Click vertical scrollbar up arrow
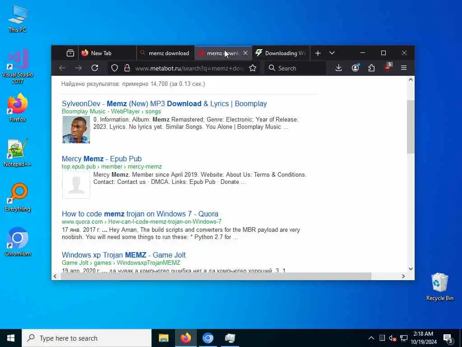 point(411,80)
